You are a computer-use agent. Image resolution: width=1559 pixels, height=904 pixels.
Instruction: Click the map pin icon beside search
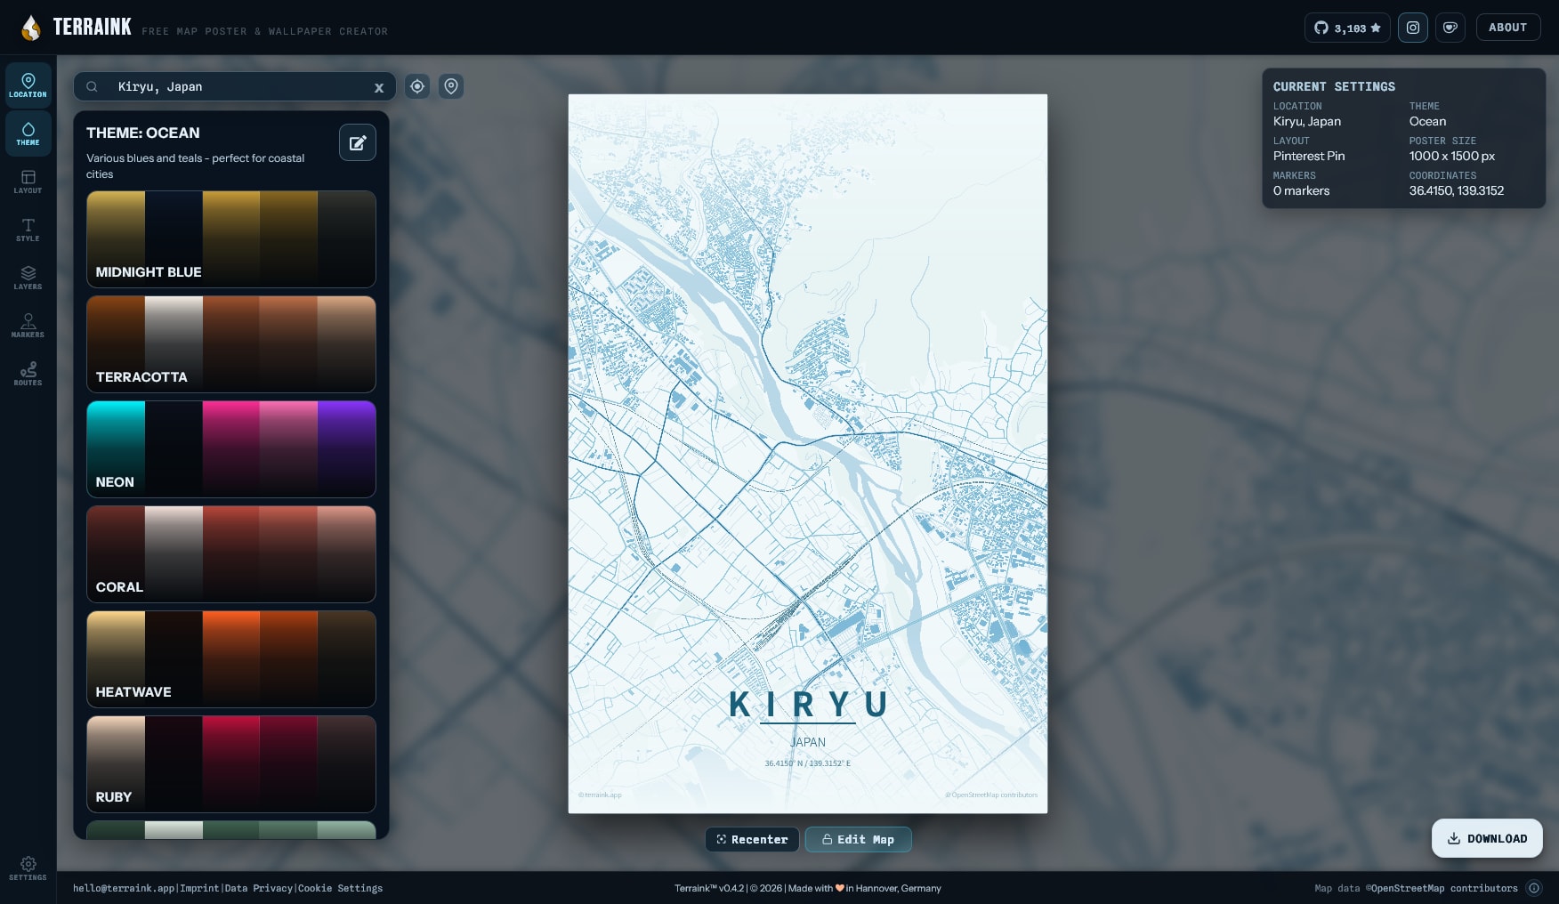pyautogui.click(x=451, y=86)
